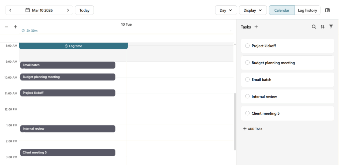Click the ADD TASK button
This screenshot has height=165, width=340.
point(253,129)
